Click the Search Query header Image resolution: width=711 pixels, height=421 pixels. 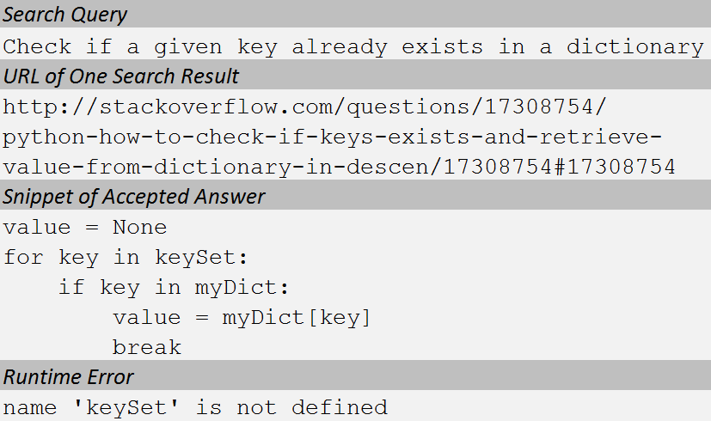(x=64, y=15)
